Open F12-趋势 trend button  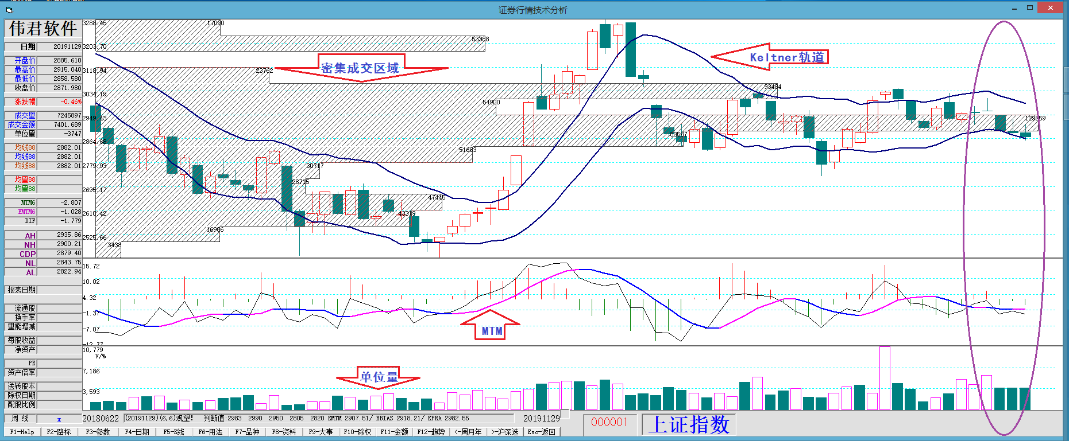[x=431, y=432]
